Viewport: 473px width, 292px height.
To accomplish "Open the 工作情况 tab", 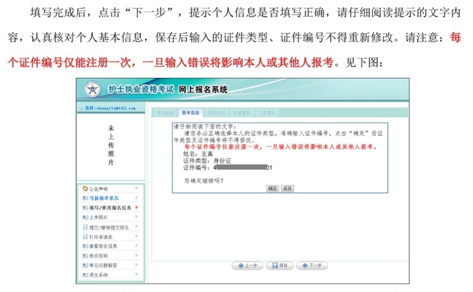I will coord(267,113).
